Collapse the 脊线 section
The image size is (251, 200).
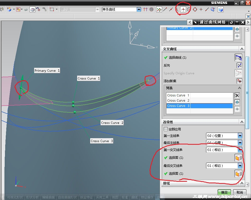[242, 183]
